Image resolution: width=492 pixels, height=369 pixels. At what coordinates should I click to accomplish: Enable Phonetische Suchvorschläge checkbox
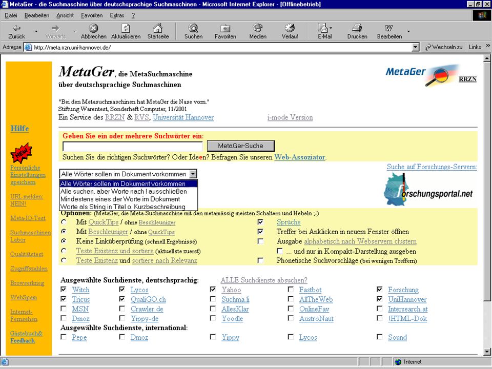pyautogui.click(x=260, y=260)
